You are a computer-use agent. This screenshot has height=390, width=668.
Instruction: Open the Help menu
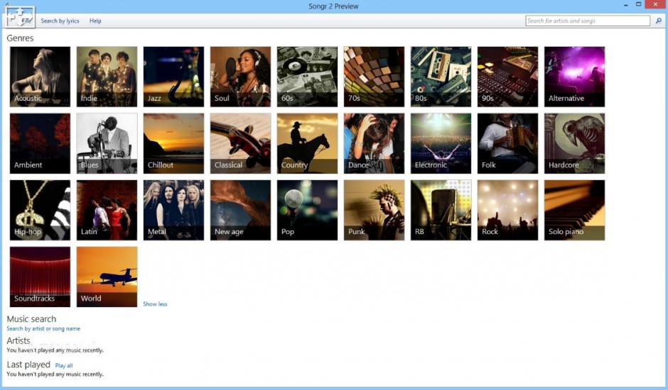pos(95,21)
